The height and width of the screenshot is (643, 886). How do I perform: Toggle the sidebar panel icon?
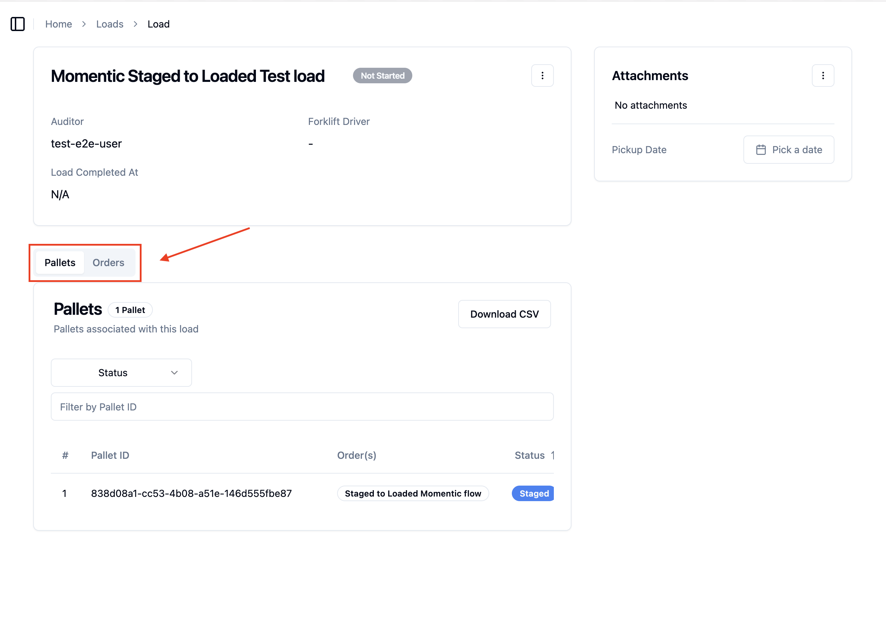click(18, 24)
